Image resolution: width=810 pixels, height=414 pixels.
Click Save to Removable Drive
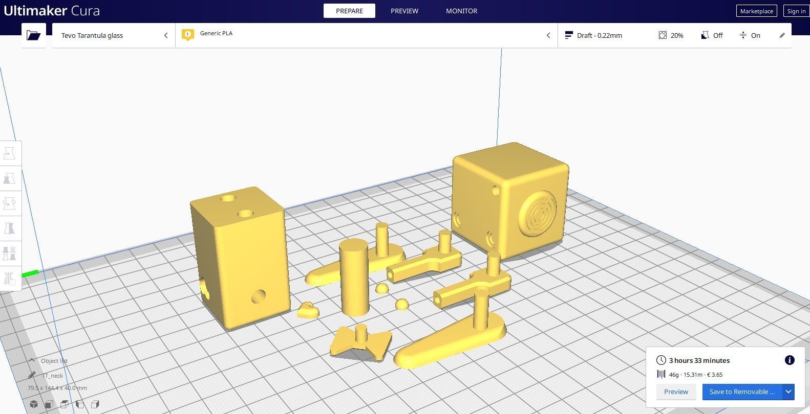tap(742, 392)
